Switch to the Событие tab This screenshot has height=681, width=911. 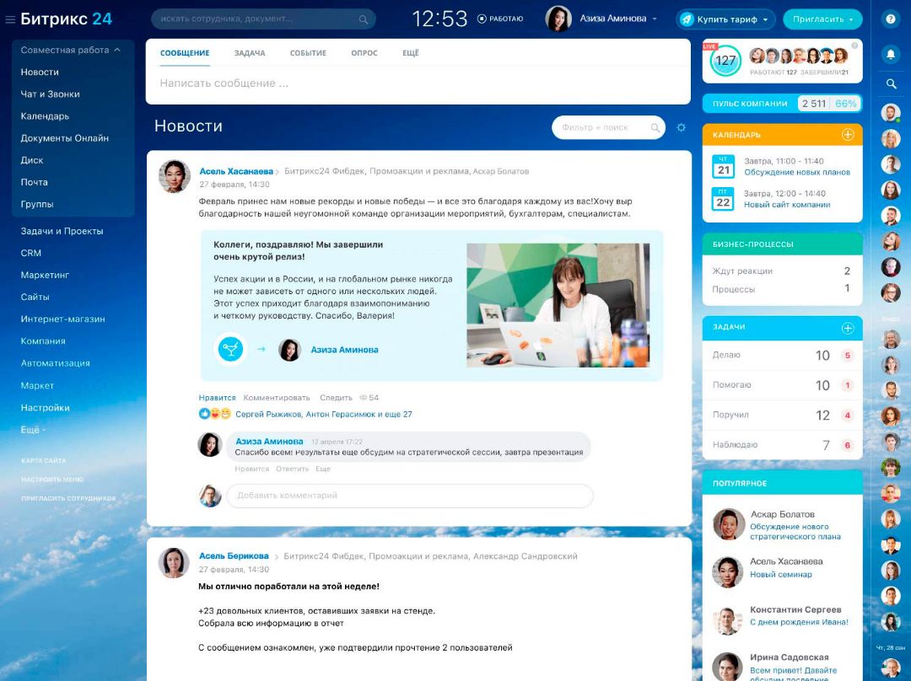[x=308, y=53]
